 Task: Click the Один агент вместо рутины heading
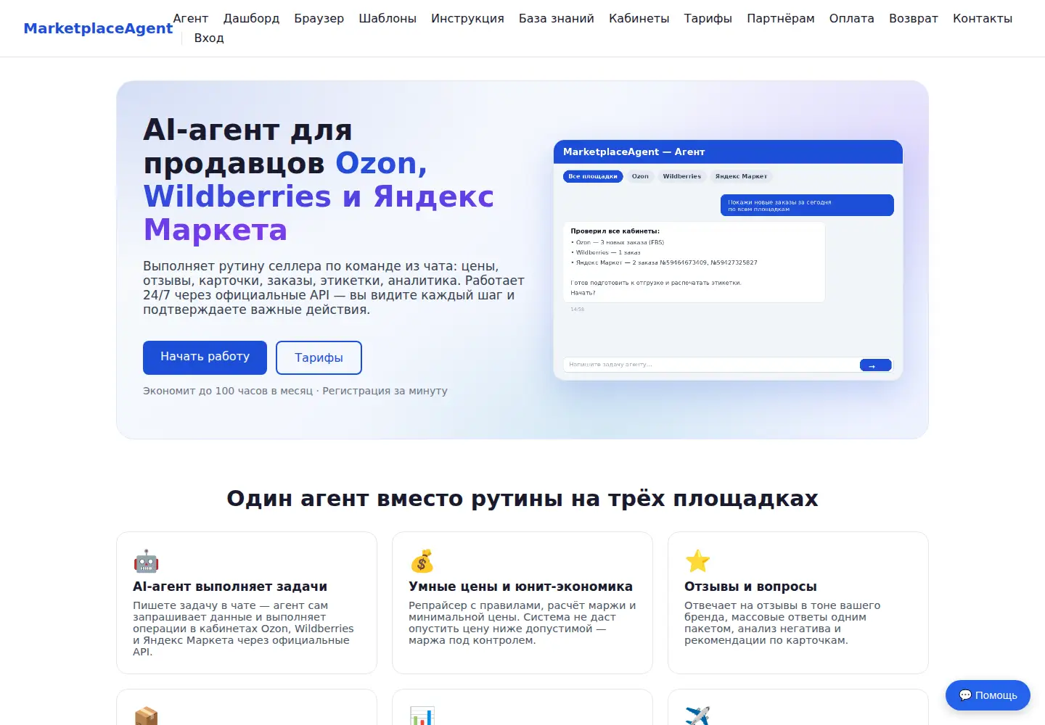522,499
